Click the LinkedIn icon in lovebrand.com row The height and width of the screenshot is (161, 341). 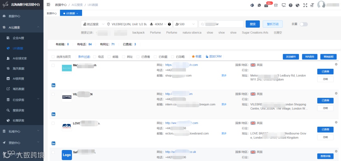(x=53, y=143)
